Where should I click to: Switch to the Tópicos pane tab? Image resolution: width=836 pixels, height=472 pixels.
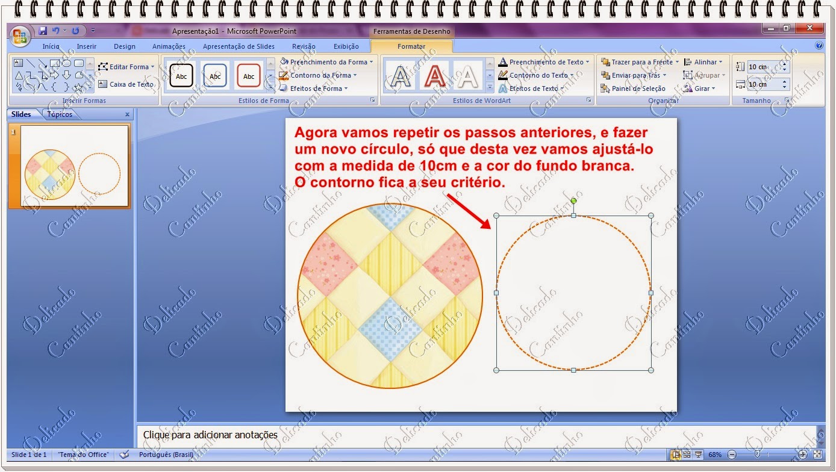coord(59,114)
